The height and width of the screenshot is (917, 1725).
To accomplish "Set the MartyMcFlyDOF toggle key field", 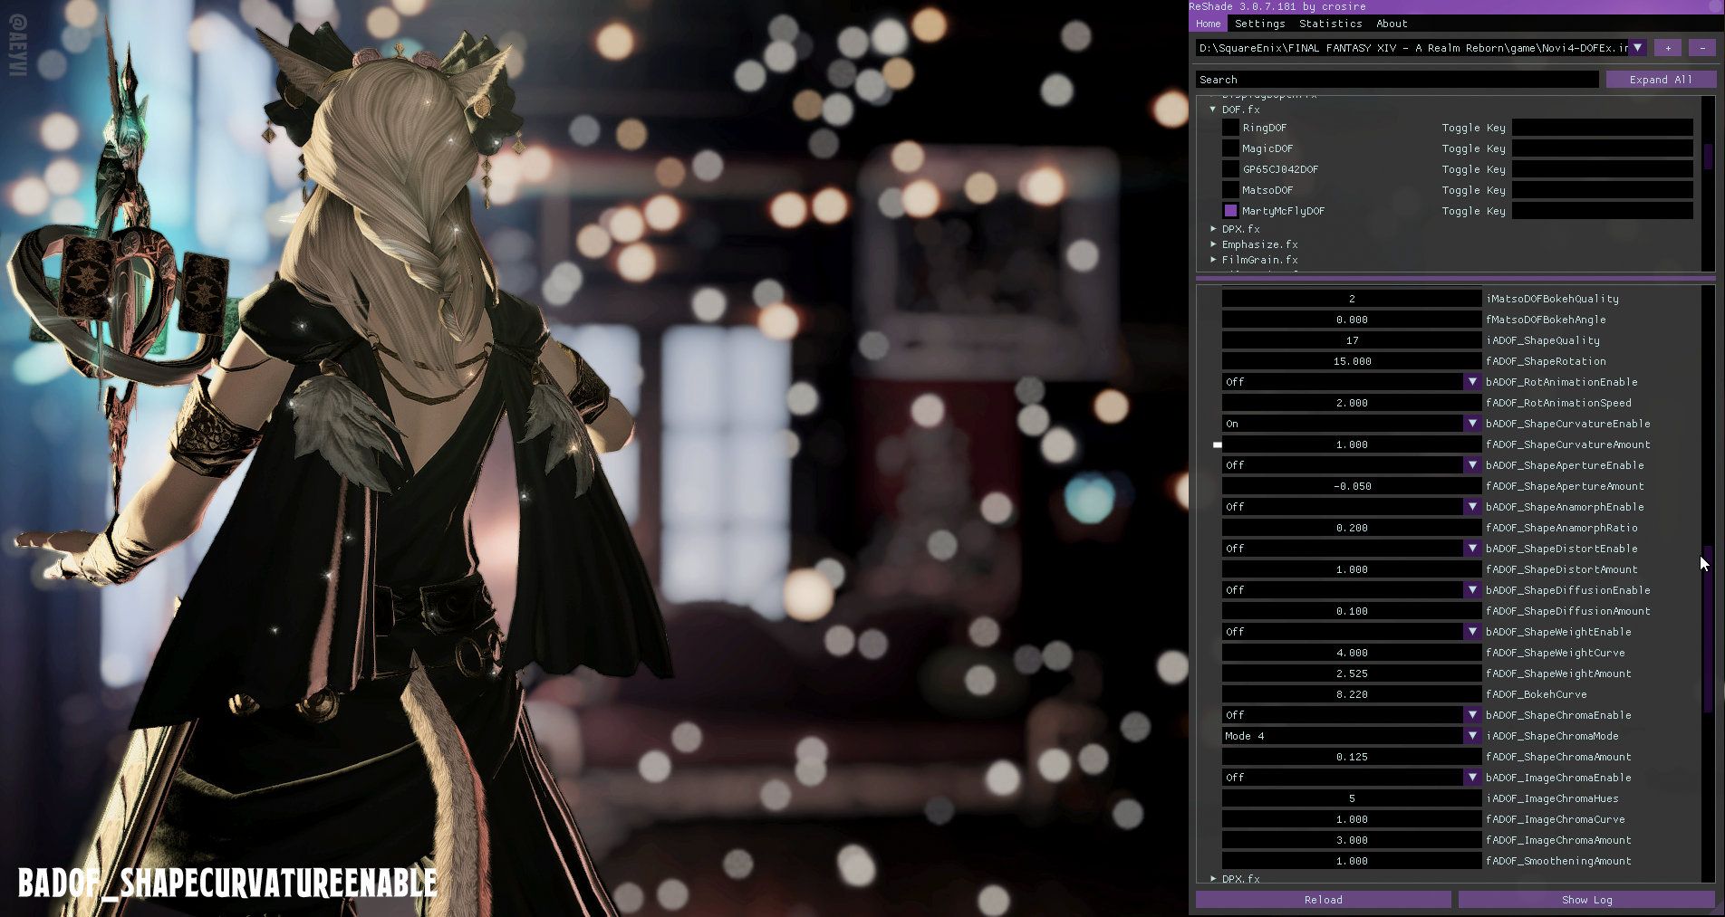I will click(x=1602, y=211).
